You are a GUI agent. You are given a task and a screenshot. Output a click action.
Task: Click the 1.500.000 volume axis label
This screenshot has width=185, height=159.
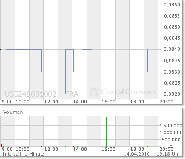(x=171, y=126)
